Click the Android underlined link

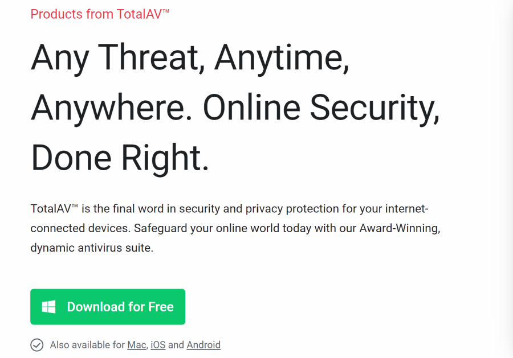(203, 345)
